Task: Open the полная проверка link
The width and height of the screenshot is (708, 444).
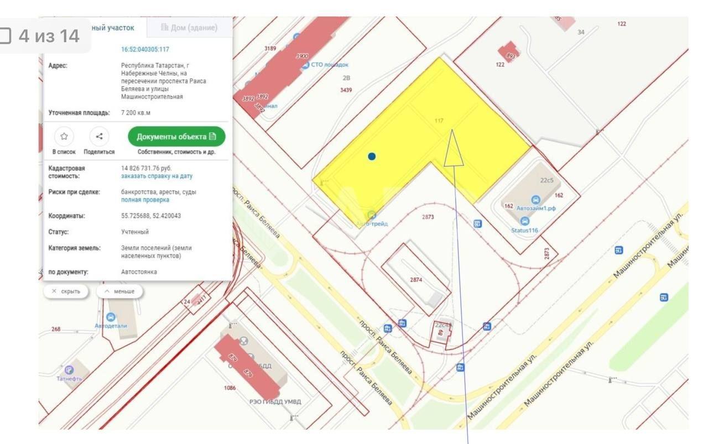Action: pos(145,200)
